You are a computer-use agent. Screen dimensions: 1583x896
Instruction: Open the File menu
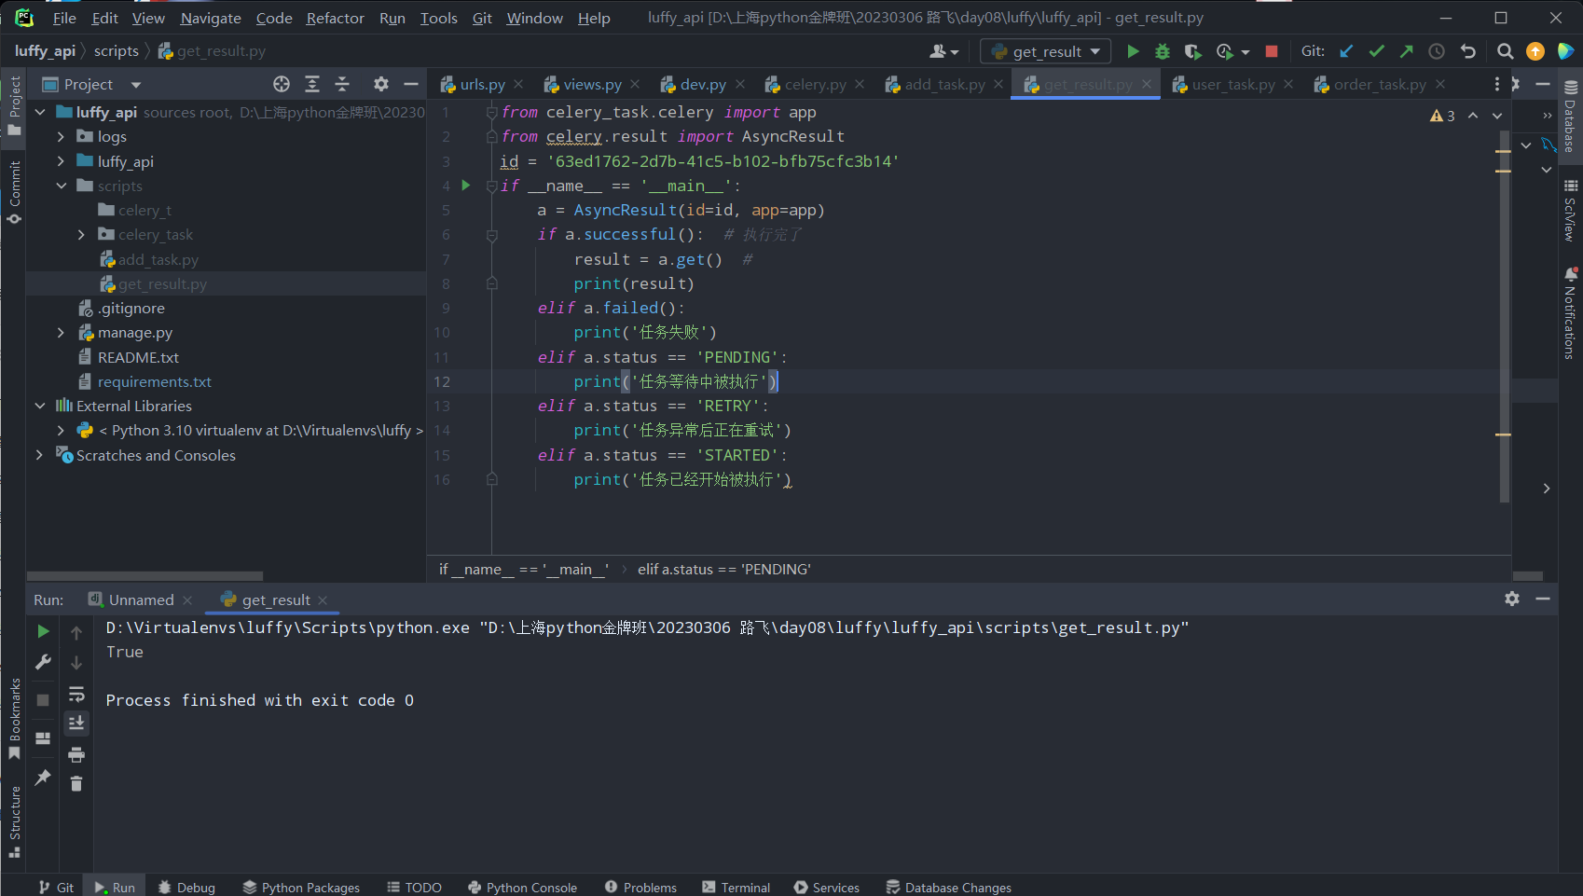tap(64, 18)
